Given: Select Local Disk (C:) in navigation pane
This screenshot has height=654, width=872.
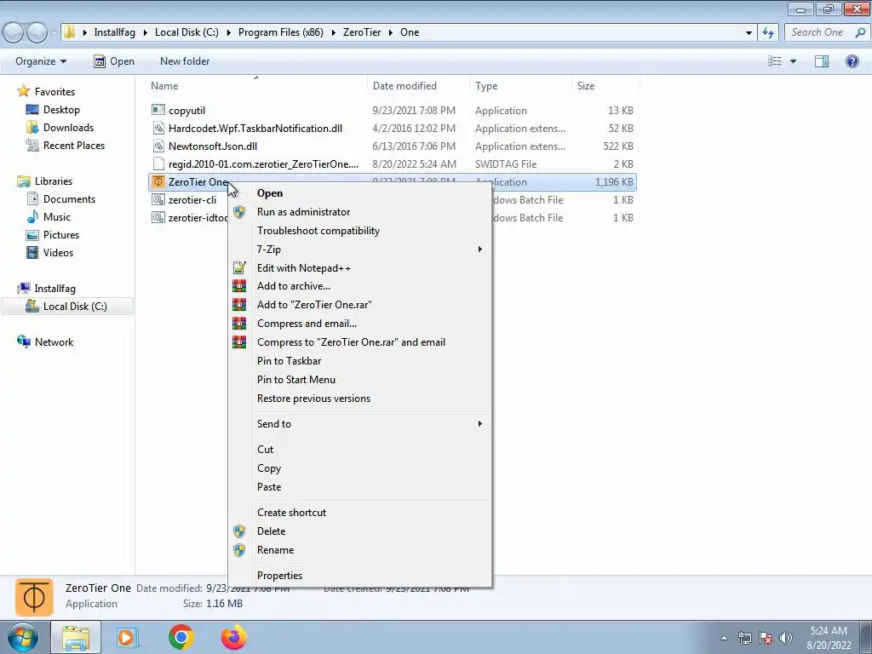Looking at the screenshot, I should pos(67,306).
